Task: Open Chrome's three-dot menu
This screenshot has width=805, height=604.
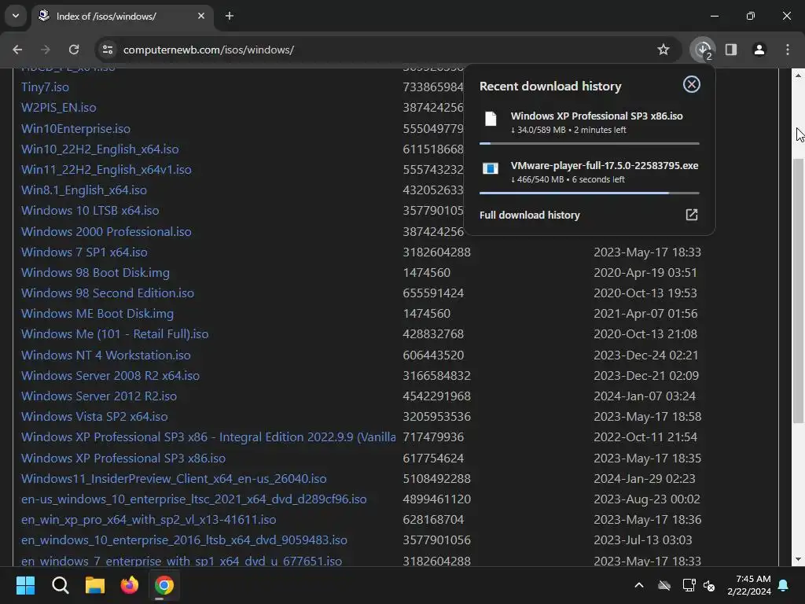Action: (x=788, y=50)
